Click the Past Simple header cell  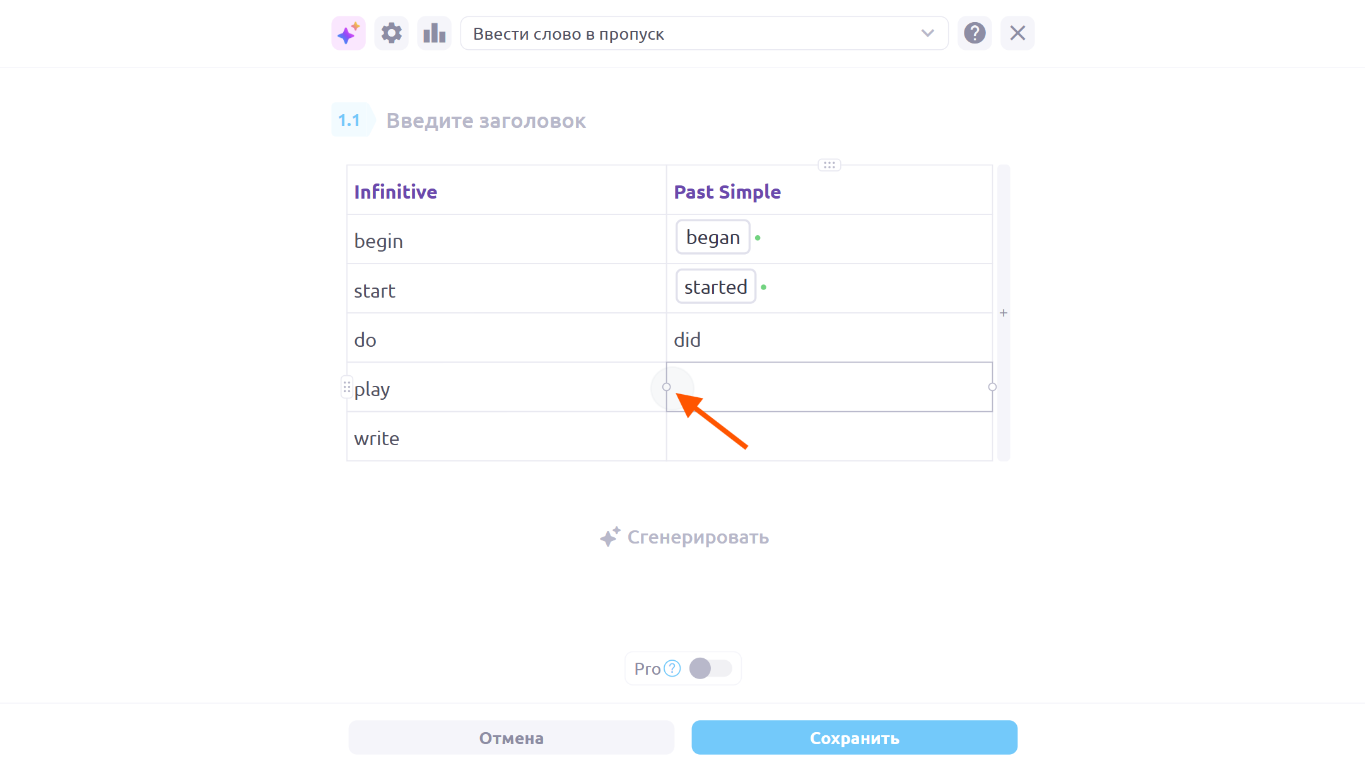tap(829, 192)
